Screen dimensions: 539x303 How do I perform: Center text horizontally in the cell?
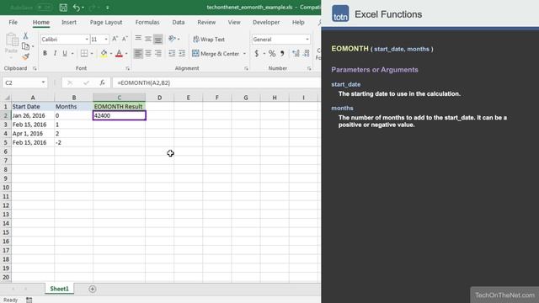point(148,53)
